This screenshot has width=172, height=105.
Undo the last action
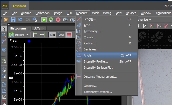[x=20, y=20]
